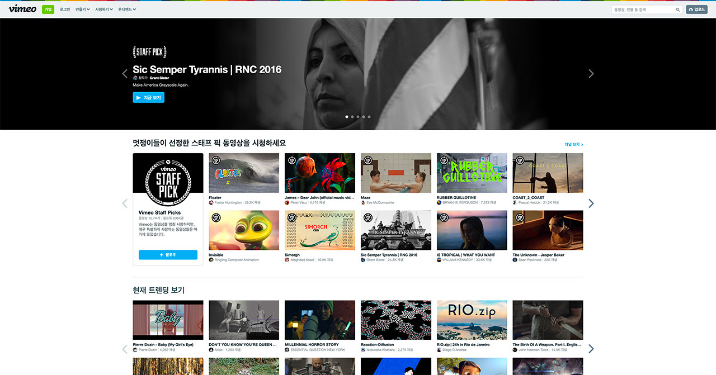Click staff pick badge on Invisible thumbnail
This screenshot has width=716, height=375.
216,217
